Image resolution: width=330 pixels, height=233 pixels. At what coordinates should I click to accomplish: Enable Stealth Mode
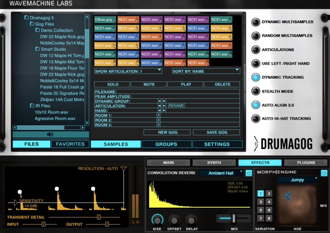point(256,91)
